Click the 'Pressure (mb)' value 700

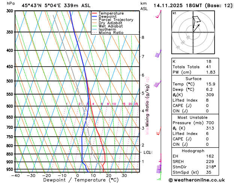pos(210,123)
